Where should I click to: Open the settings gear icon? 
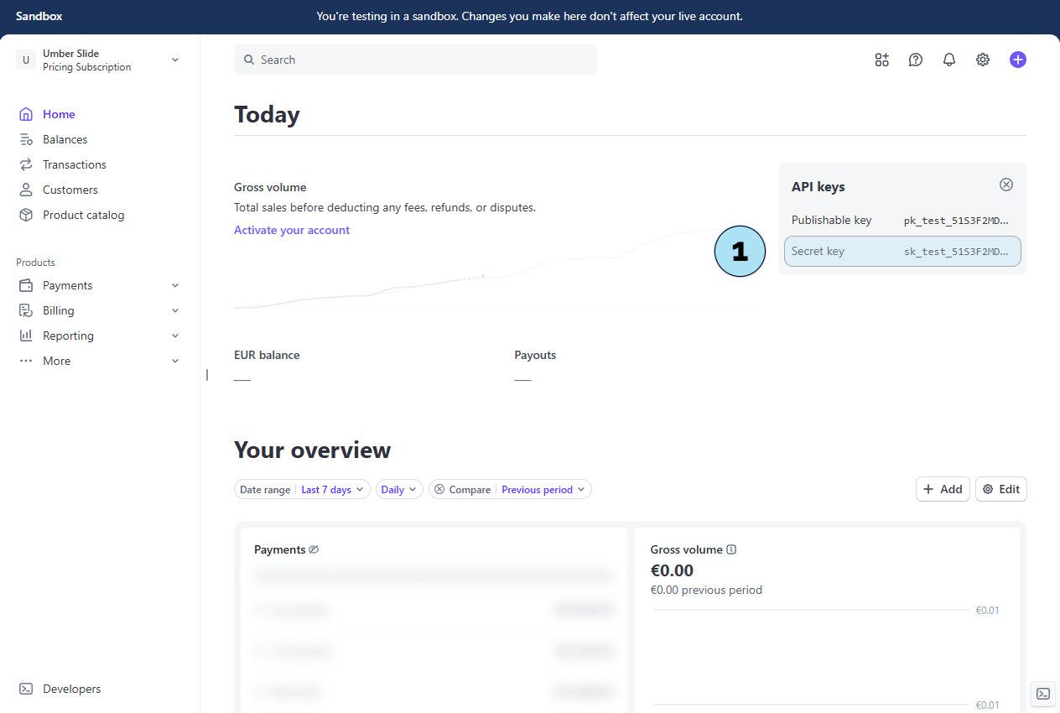click(983, 60)
